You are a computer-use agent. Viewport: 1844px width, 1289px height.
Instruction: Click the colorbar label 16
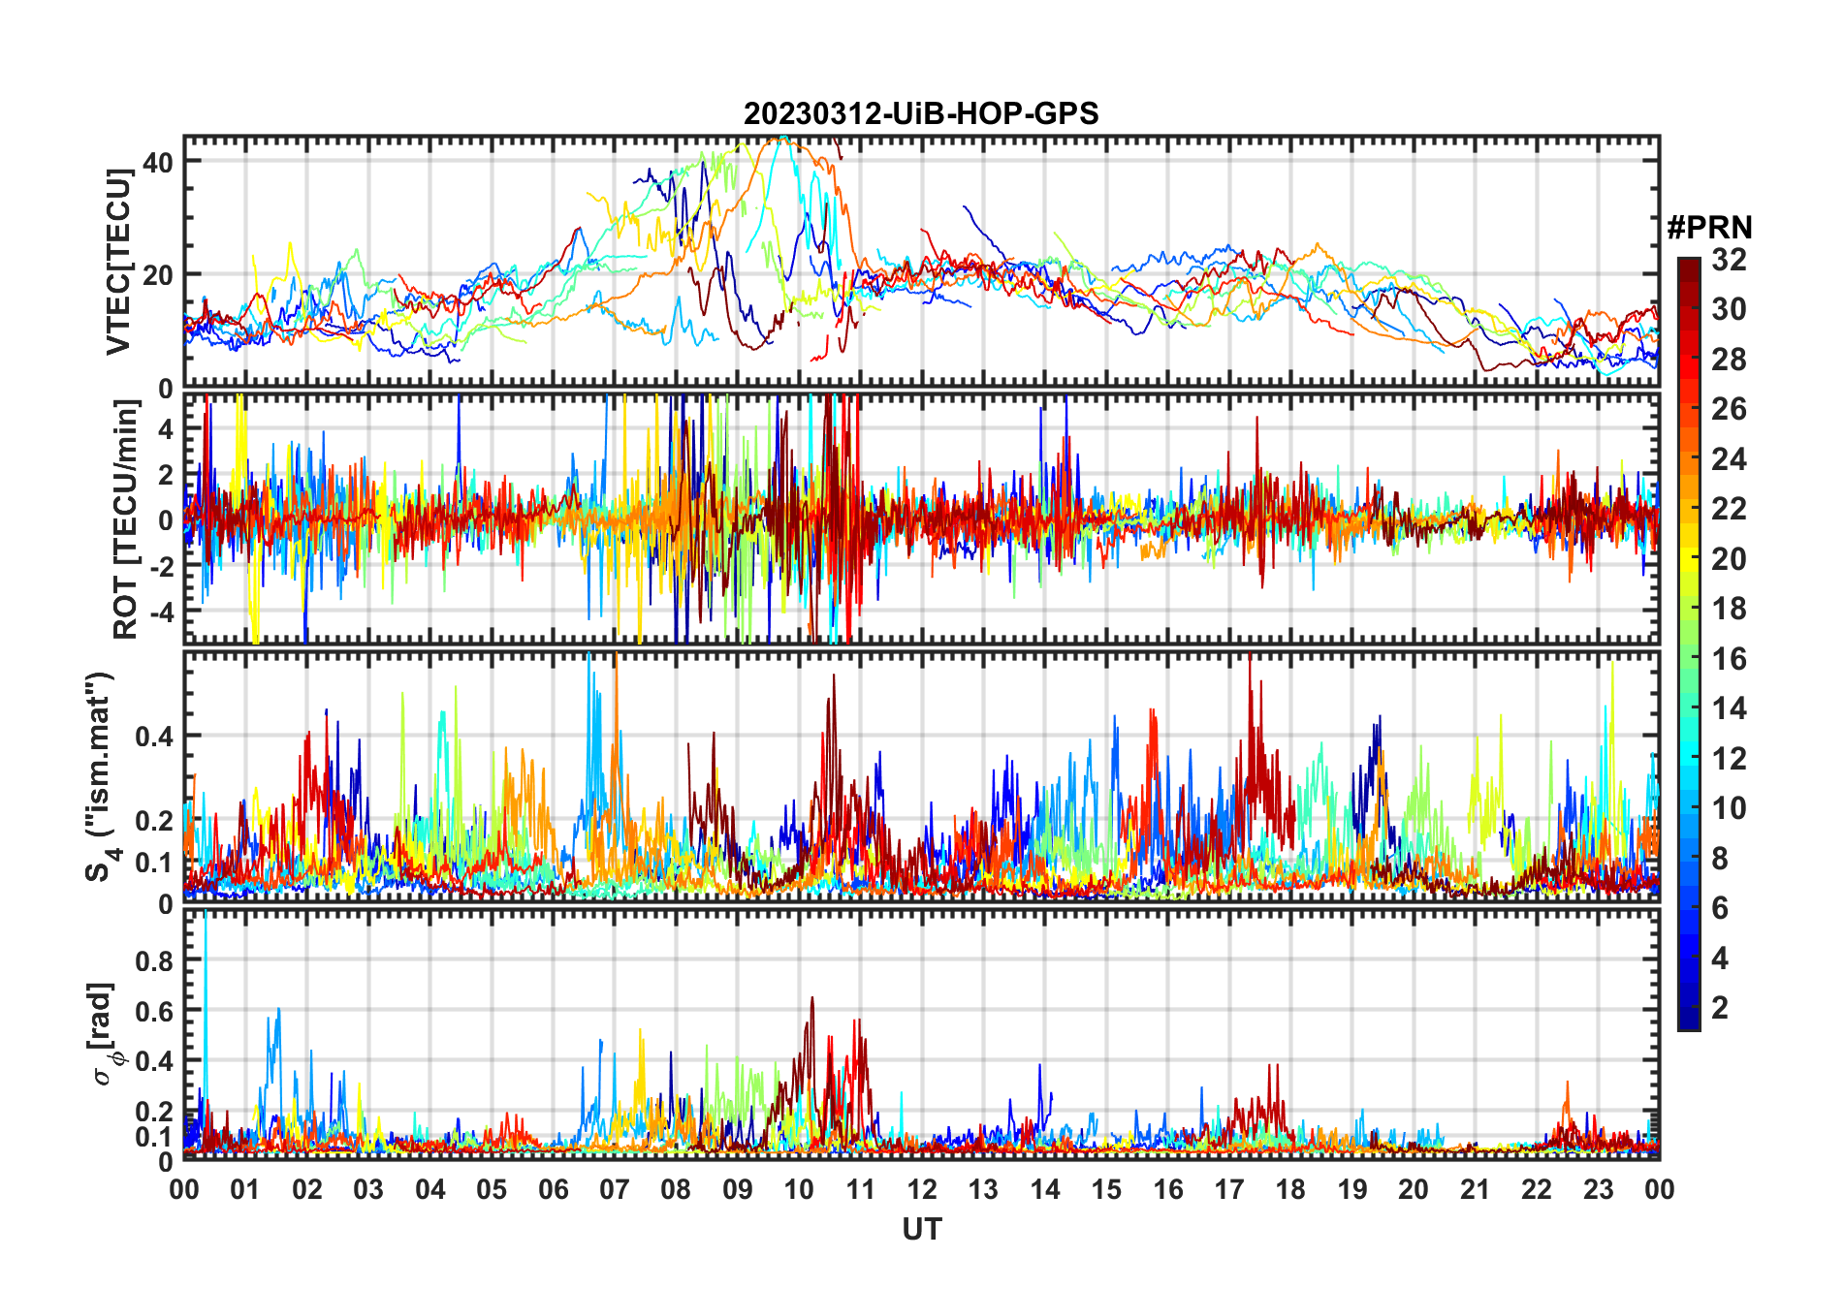click(x=1729, y=659)
